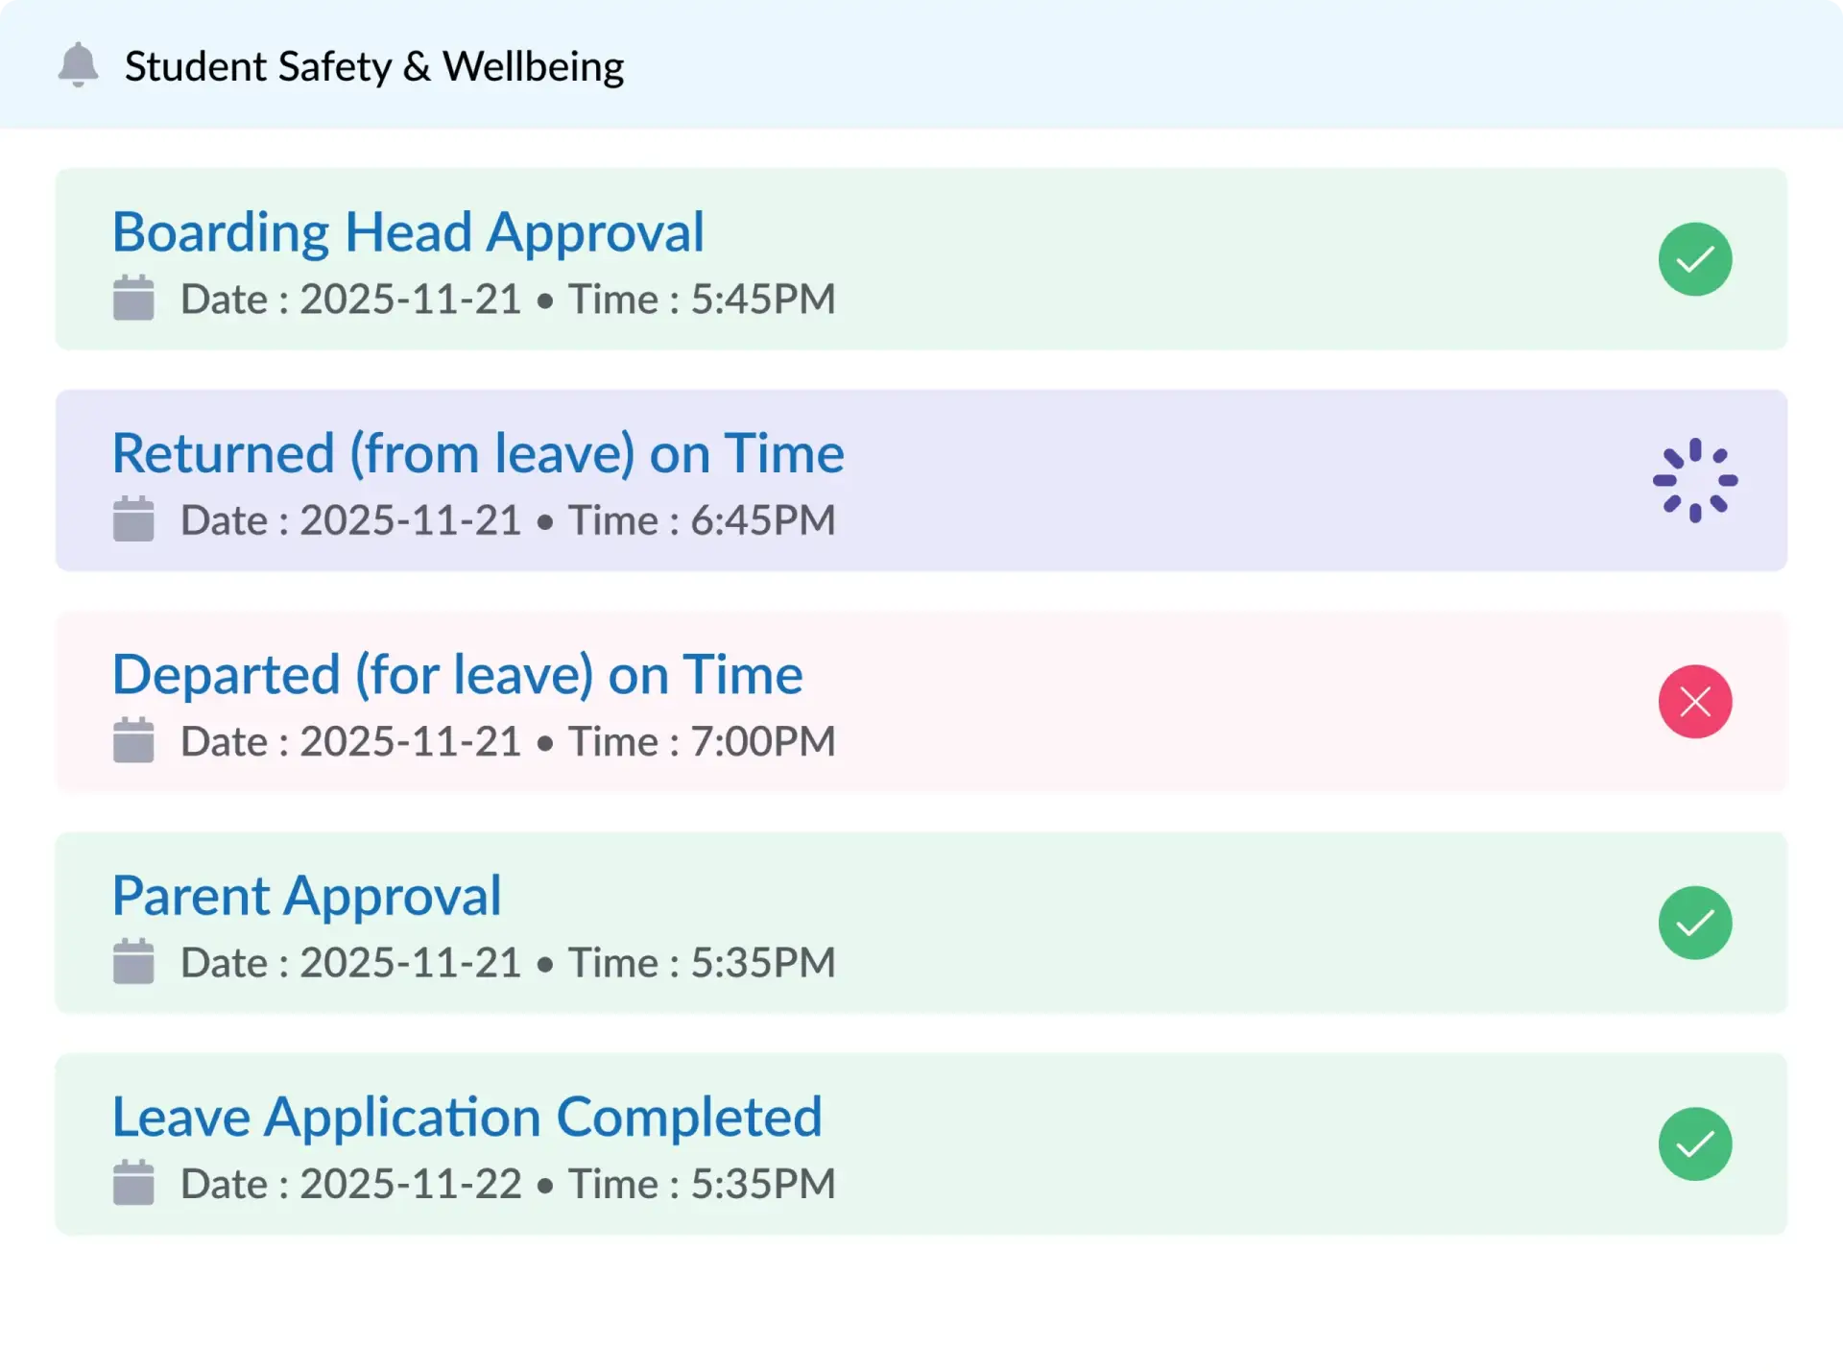Click green checkmark for Boarding Head Approval
The width and height of the screenshot is (1843, 1371).
1694,259
